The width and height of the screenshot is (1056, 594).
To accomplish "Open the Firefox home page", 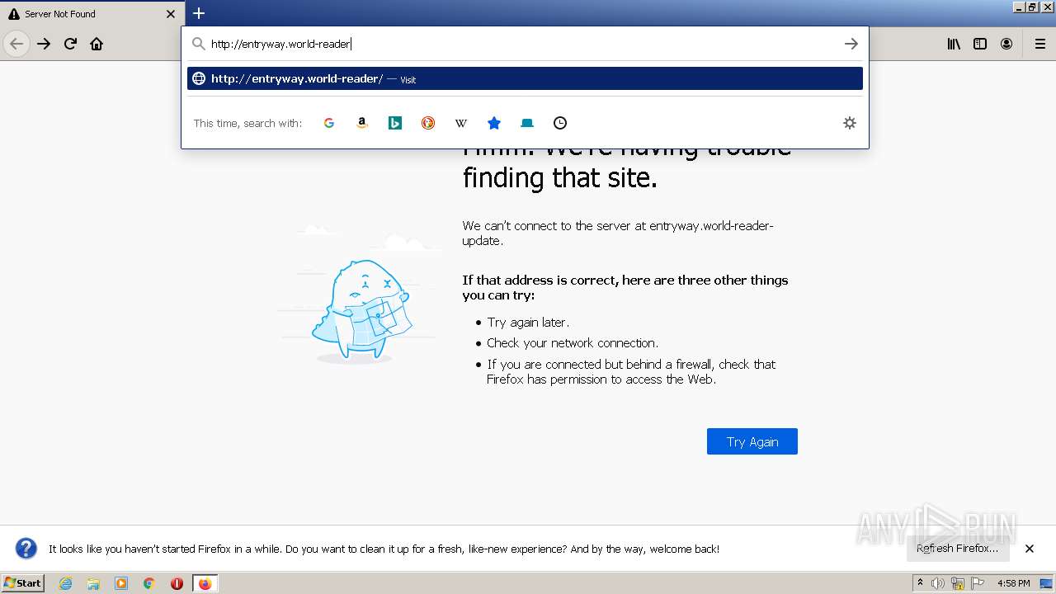I will [x=97, y=44].
